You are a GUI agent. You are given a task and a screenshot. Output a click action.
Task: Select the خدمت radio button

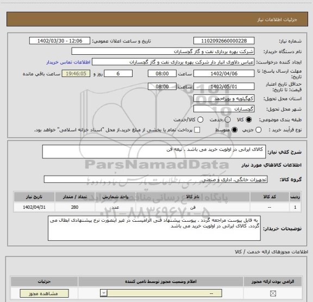(x=228, y=120)
